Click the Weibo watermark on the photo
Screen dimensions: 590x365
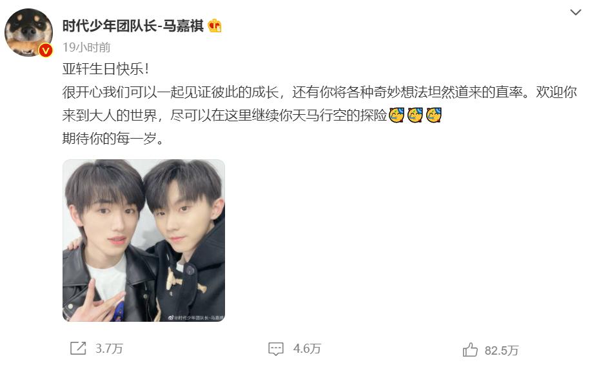tap(195, 318)
